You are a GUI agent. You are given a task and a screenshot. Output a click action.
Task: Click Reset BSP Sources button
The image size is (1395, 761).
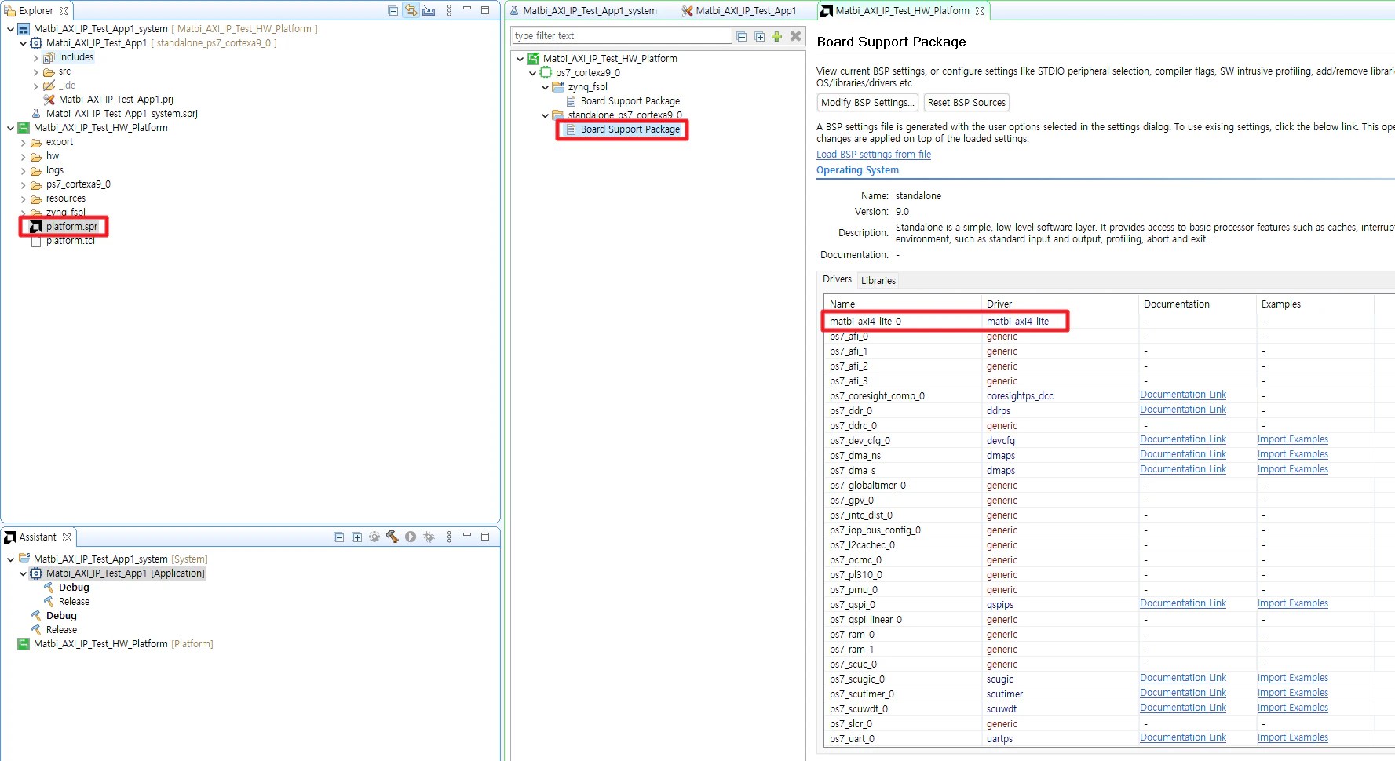pos(966,103)
